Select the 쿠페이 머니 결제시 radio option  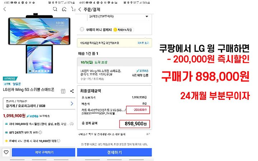(82, 29)
